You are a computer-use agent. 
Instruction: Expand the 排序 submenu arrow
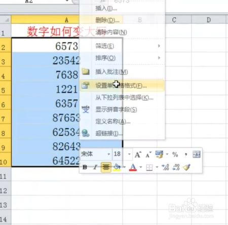pyautogui.click(x=159, y=58)
